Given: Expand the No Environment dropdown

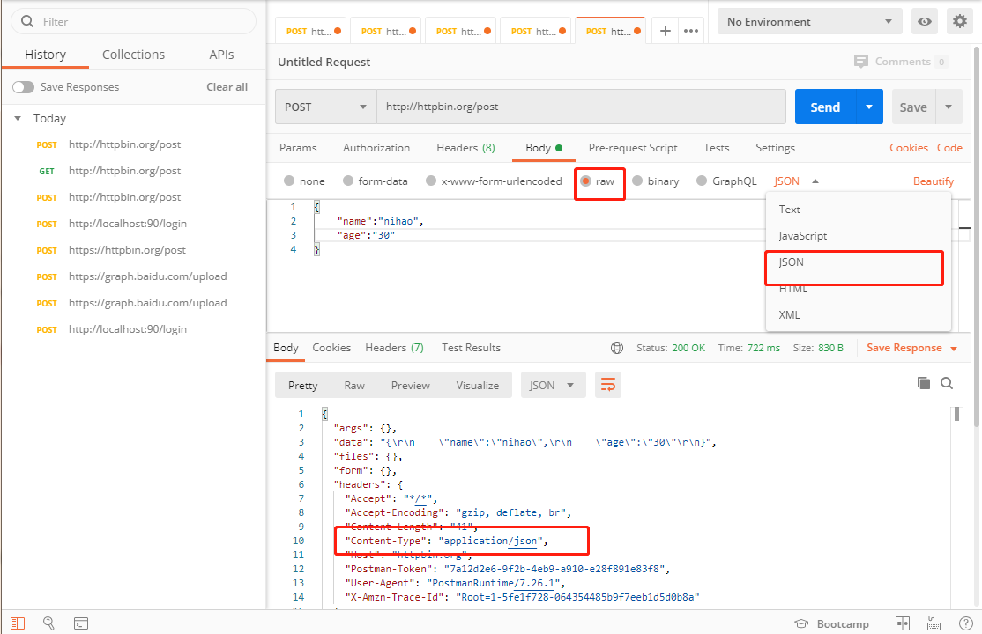Looking at the screenshot, I should [x=808, y=22].
